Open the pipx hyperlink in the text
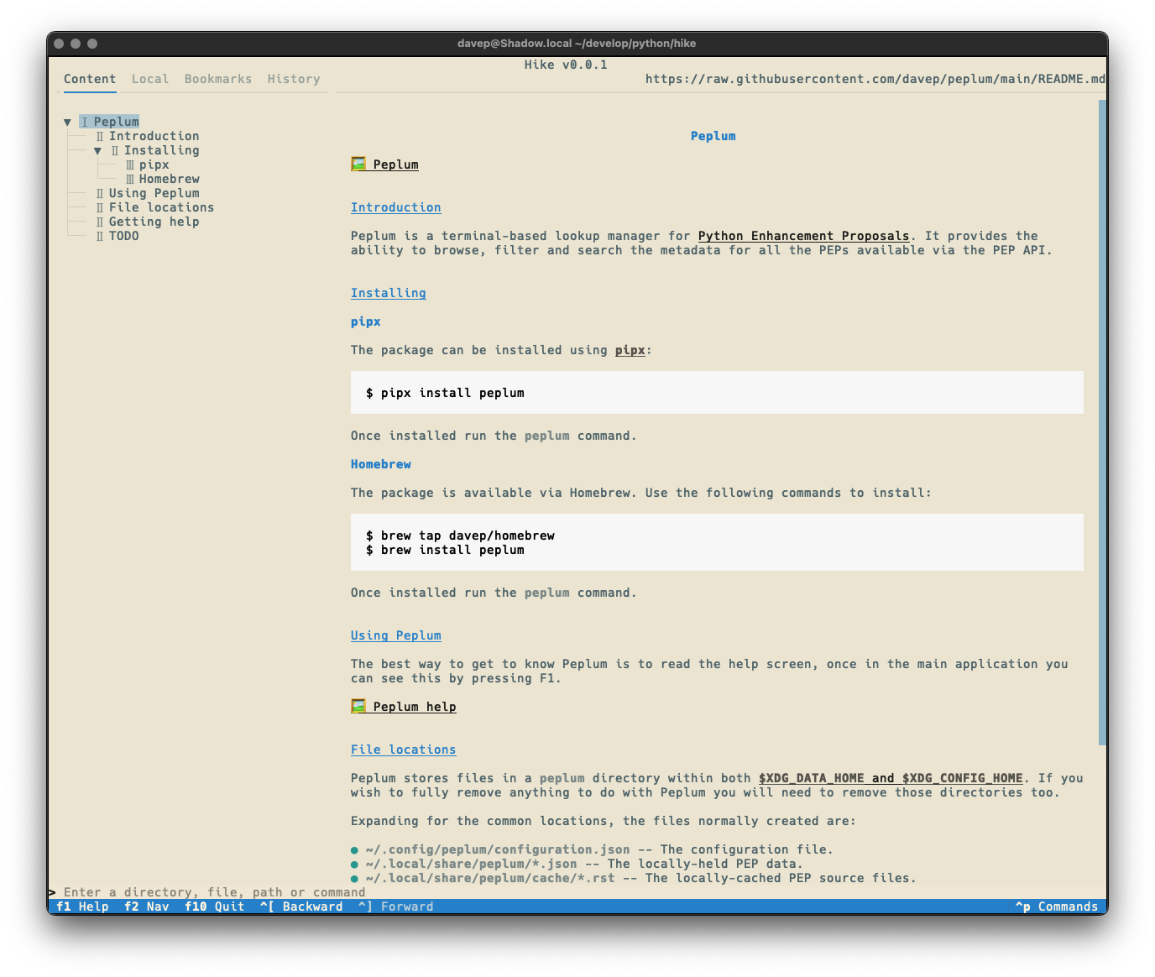1155x977 pixels. coord(630,350)
